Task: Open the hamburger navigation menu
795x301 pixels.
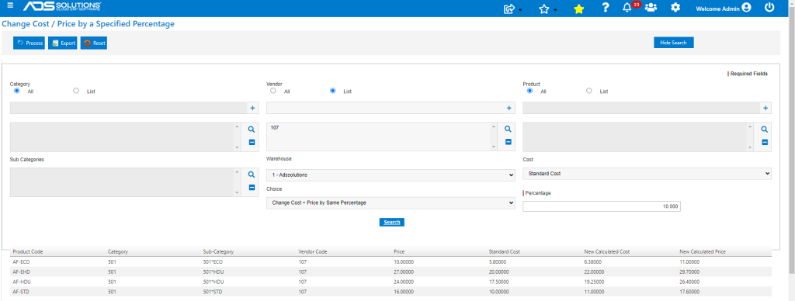Action: coord(10,5)
